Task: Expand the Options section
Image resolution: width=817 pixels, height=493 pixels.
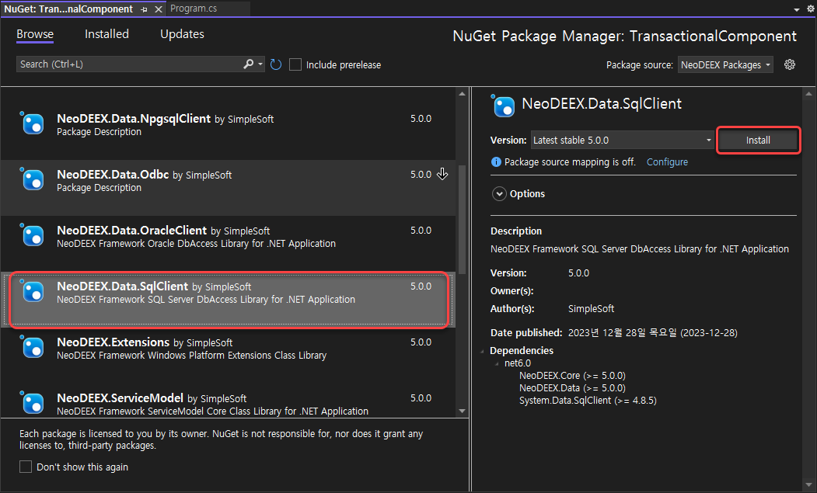Action: coord(499,193)
